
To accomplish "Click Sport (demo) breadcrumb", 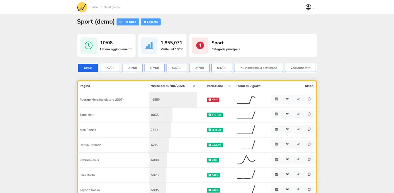I will point(112,7).
